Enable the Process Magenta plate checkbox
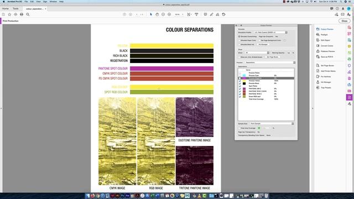This screenshot has width=354, height=199. click(240, 78)
